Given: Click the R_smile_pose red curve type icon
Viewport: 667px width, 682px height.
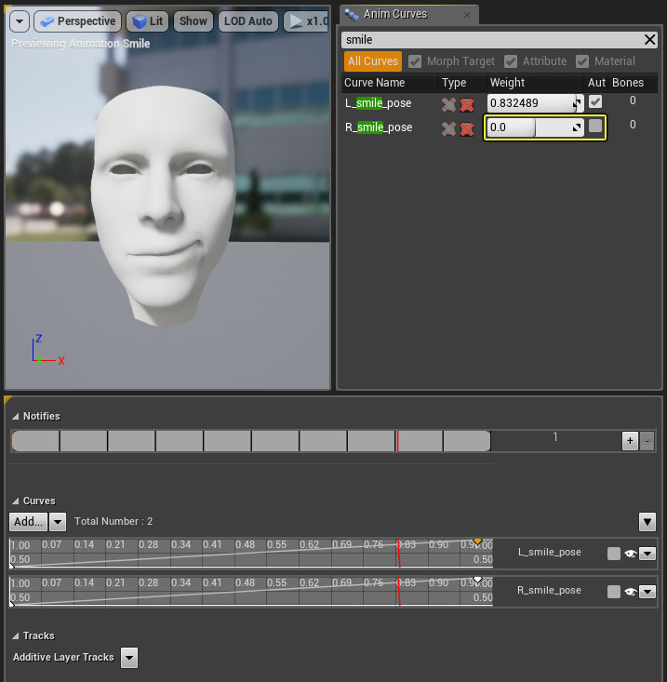Looking at the screenshot, I should pos(467,128).
